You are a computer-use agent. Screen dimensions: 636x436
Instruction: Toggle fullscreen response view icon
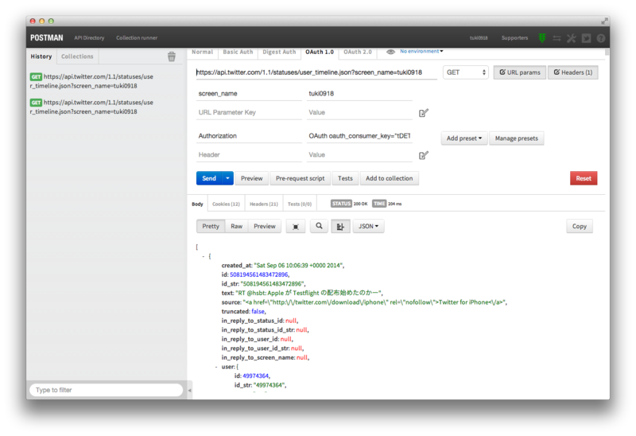pos(296,227)
